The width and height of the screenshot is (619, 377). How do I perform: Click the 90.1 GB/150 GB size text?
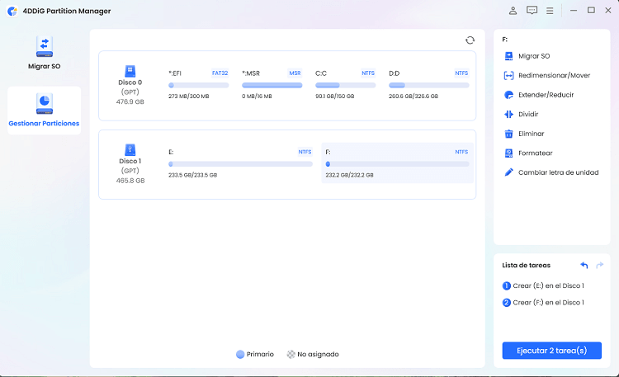pyautogui.click(x=335, y=96)
